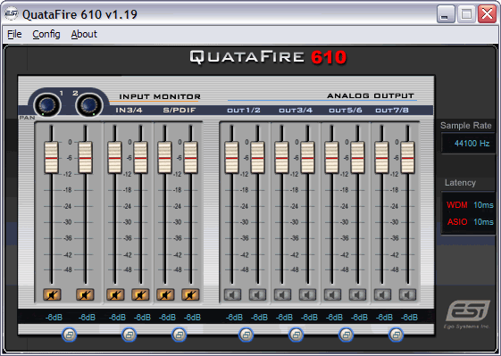Click the ESI app icon in title bar
Image resolution: width=501 pixels, height=356 pixels.
point(12,14)
